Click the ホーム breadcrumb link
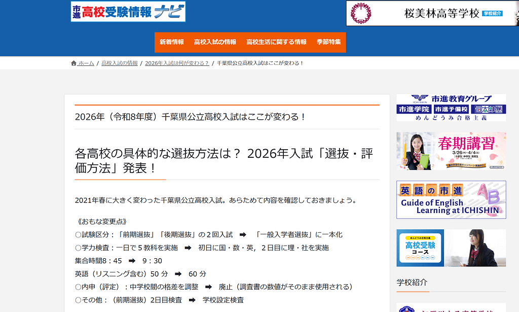Viewport: 519px width, 312px height. click(86, 63)
